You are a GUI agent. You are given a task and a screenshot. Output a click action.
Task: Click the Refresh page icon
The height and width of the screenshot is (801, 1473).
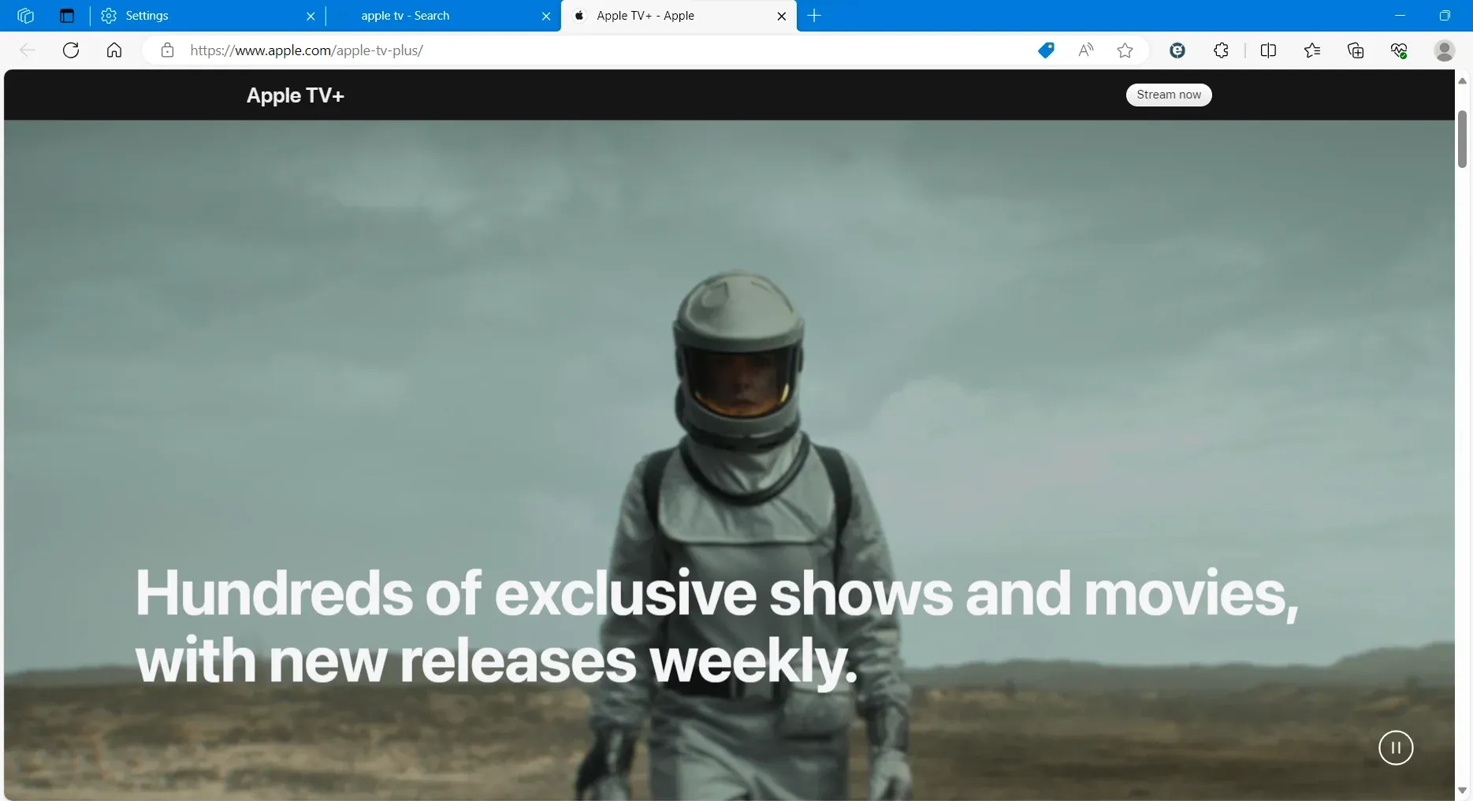[x=71, y=50]
